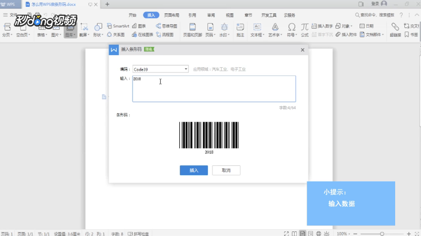
Task: Click the zoom in plus button
Action: [x=408, y=234]
